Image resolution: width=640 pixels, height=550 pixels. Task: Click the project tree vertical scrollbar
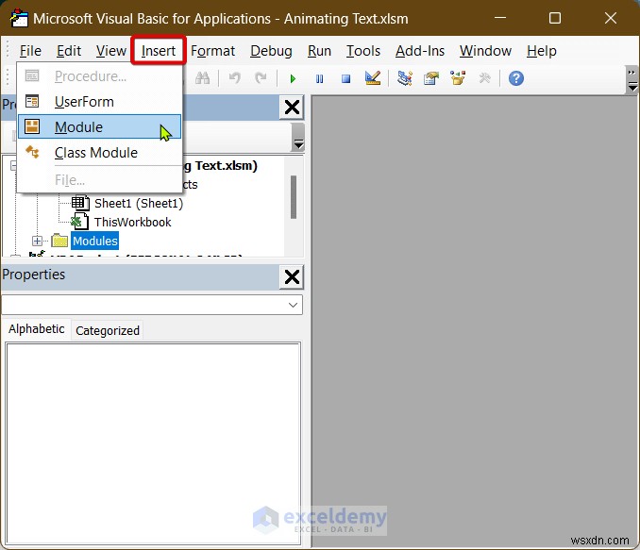point(294,197)
